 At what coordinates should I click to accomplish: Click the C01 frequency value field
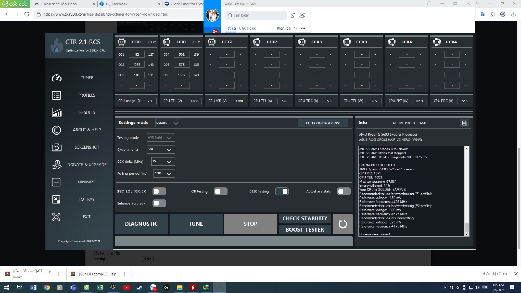(x=137, y=55)
